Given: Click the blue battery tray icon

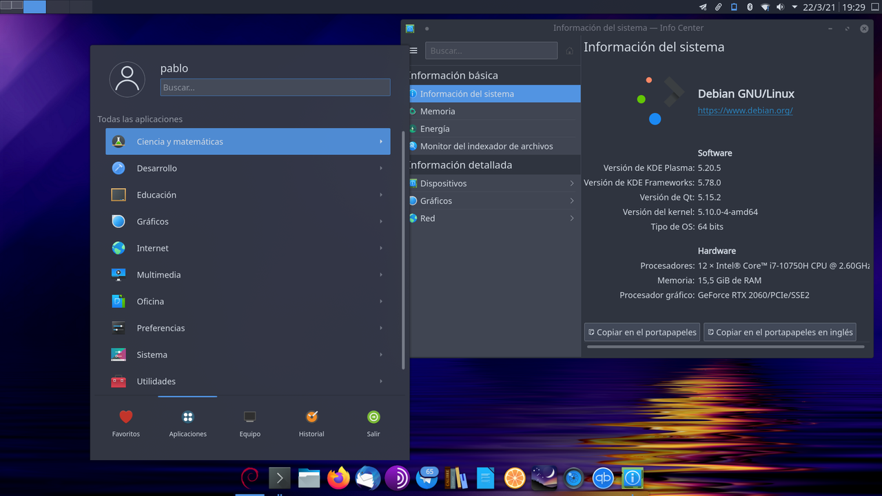Looking at the screenshot, I should [x=734, y=7].
